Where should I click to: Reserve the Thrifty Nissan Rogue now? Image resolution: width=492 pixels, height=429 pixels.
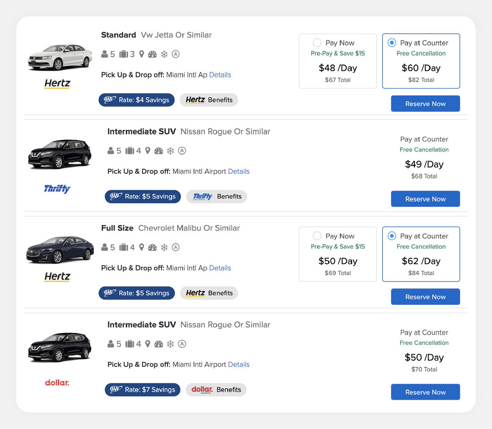coord(425,199)
